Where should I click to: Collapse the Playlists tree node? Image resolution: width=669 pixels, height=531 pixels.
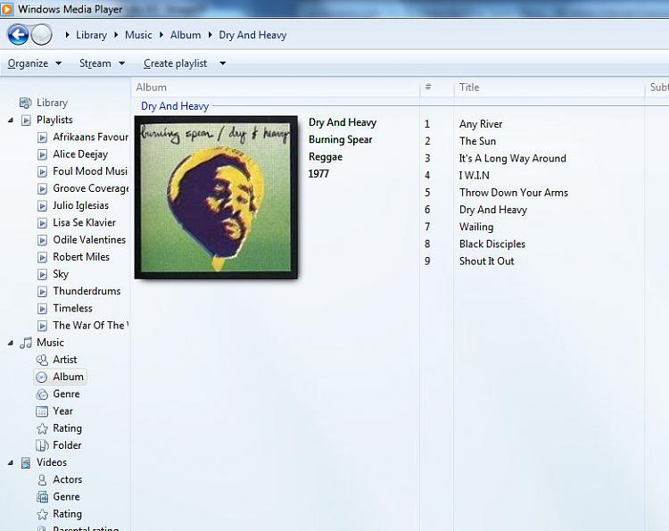click(x=10, y=120)
